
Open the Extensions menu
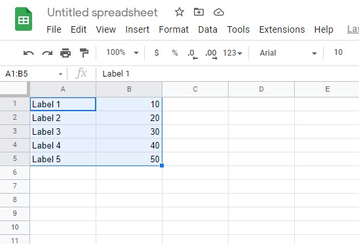point(282,29)
